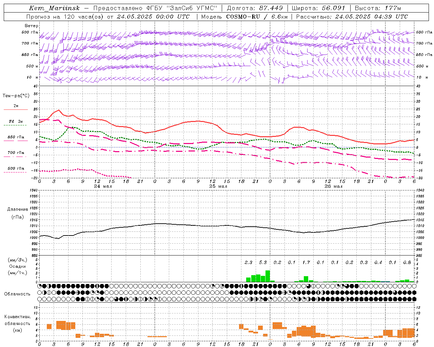Click the tallest green precipitation bar

(x=268, y=276)
